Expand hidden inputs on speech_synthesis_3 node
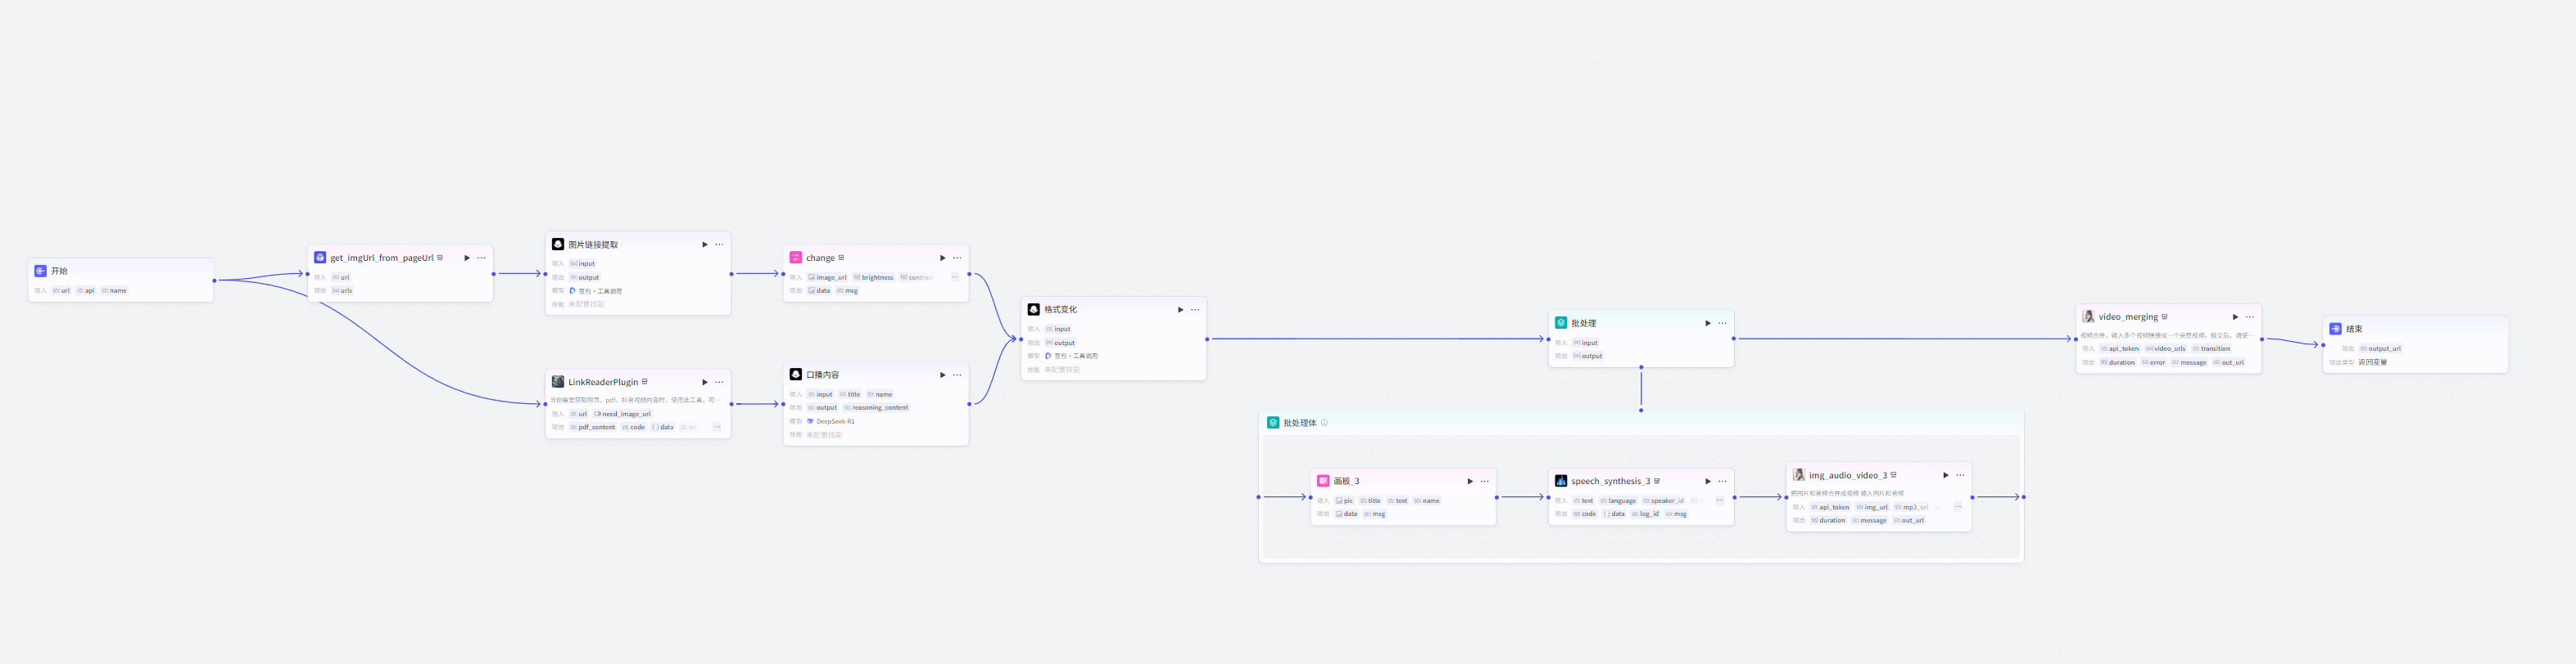This screenshot has height=664, width=2576. (1719, 501)
